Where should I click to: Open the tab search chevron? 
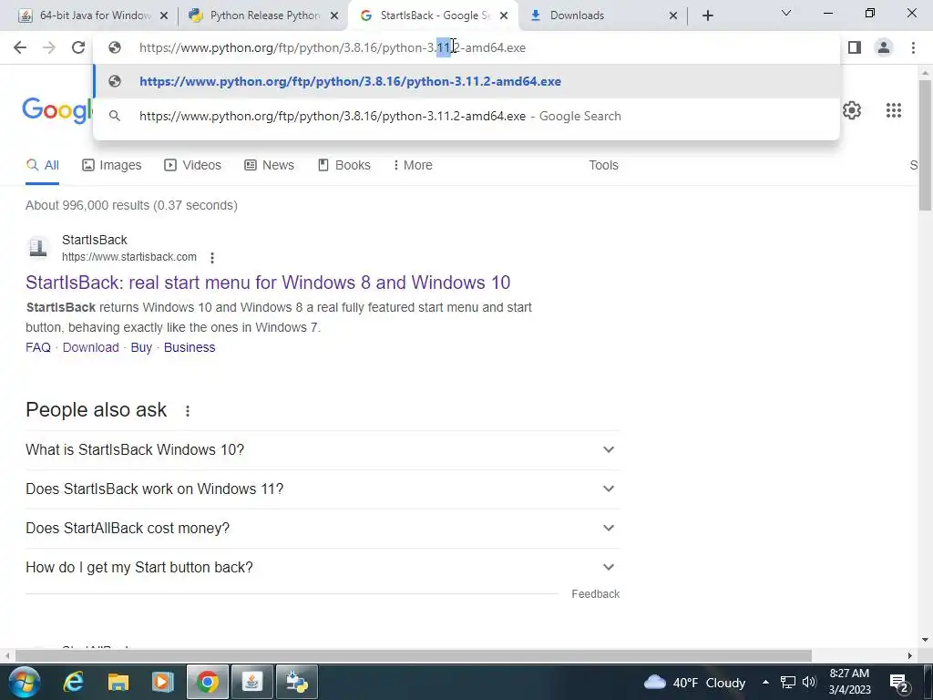pyautogui.click(x=786, y=13)
